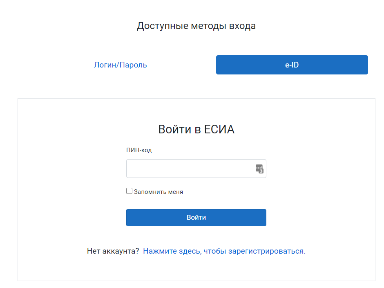Click the Запомнить меня label text

click(159, 192)
